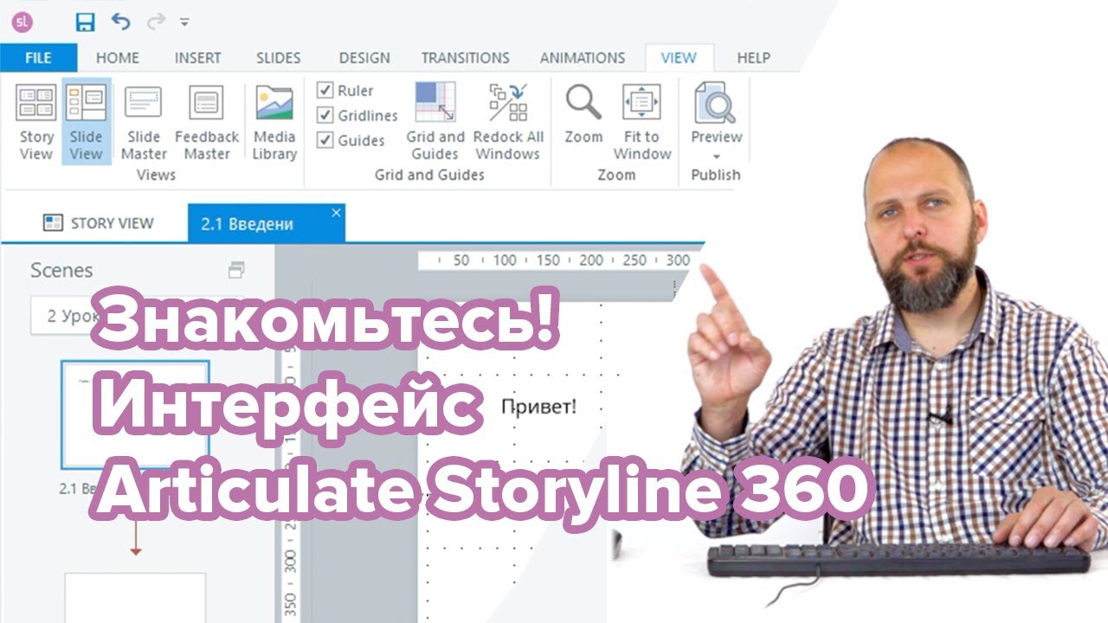Click the Storyline app logo icon
This screenshot has width=1108, height=623.
(23, 22)
